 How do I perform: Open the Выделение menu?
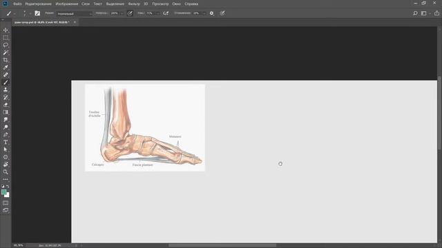(x=115, y=4)
